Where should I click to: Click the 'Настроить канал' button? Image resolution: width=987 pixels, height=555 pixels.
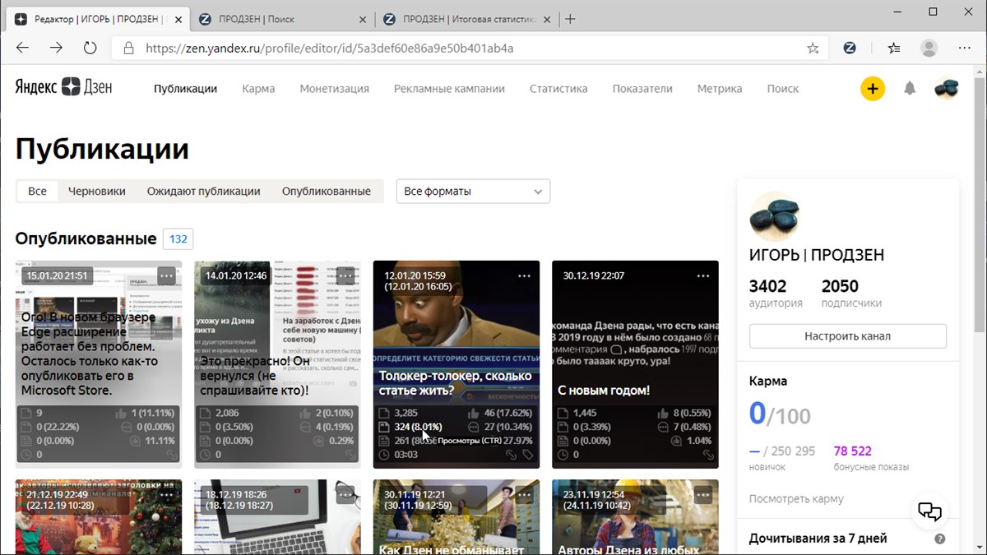tap(848, 335)
